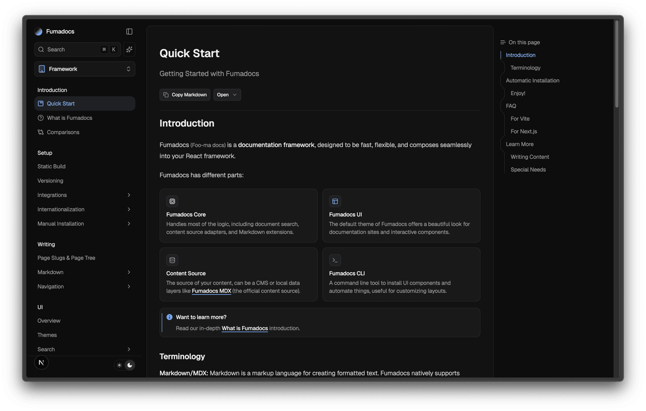Click the Next.js avatar icon in sidebar footer
The width and height of the screenshot is (646, 411).
click(41, 362)
